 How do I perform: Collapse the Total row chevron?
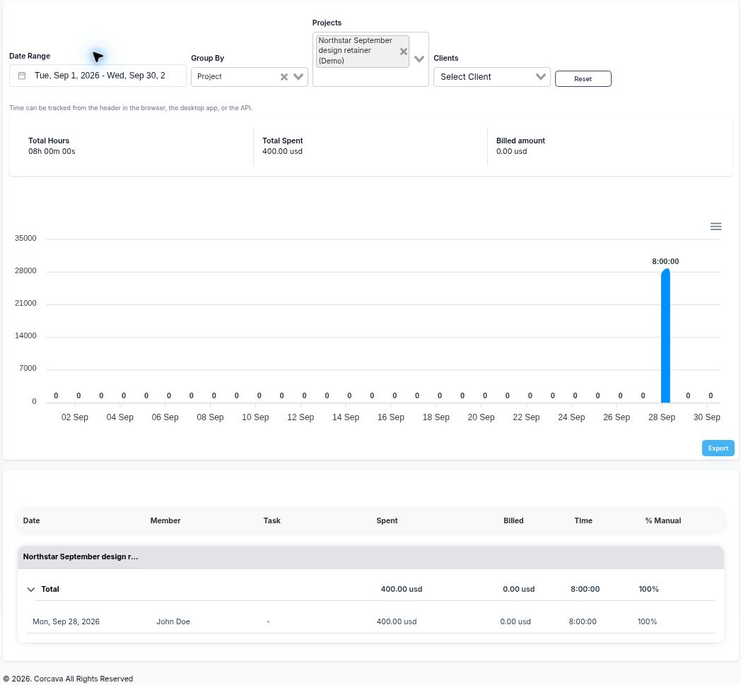(31, 589)
